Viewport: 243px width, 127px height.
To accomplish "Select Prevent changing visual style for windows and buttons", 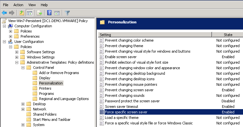I will click(x=148, y=51).
